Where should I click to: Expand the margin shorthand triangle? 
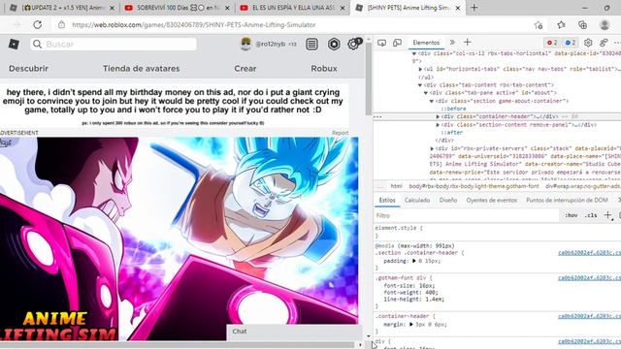click(x=411, y=324)
